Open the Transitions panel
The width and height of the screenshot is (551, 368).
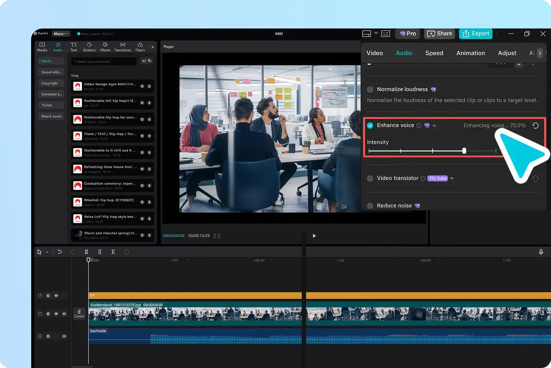click(122, 46)
